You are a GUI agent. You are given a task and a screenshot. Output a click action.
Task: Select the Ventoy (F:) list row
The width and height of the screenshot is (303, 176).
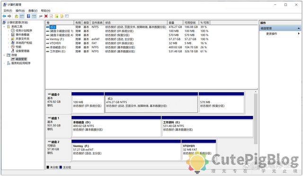(127, 39)
